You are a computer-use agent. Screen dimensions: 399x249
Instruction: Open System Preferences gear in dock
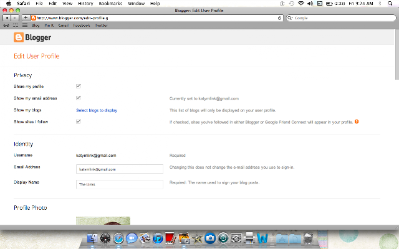236,238
